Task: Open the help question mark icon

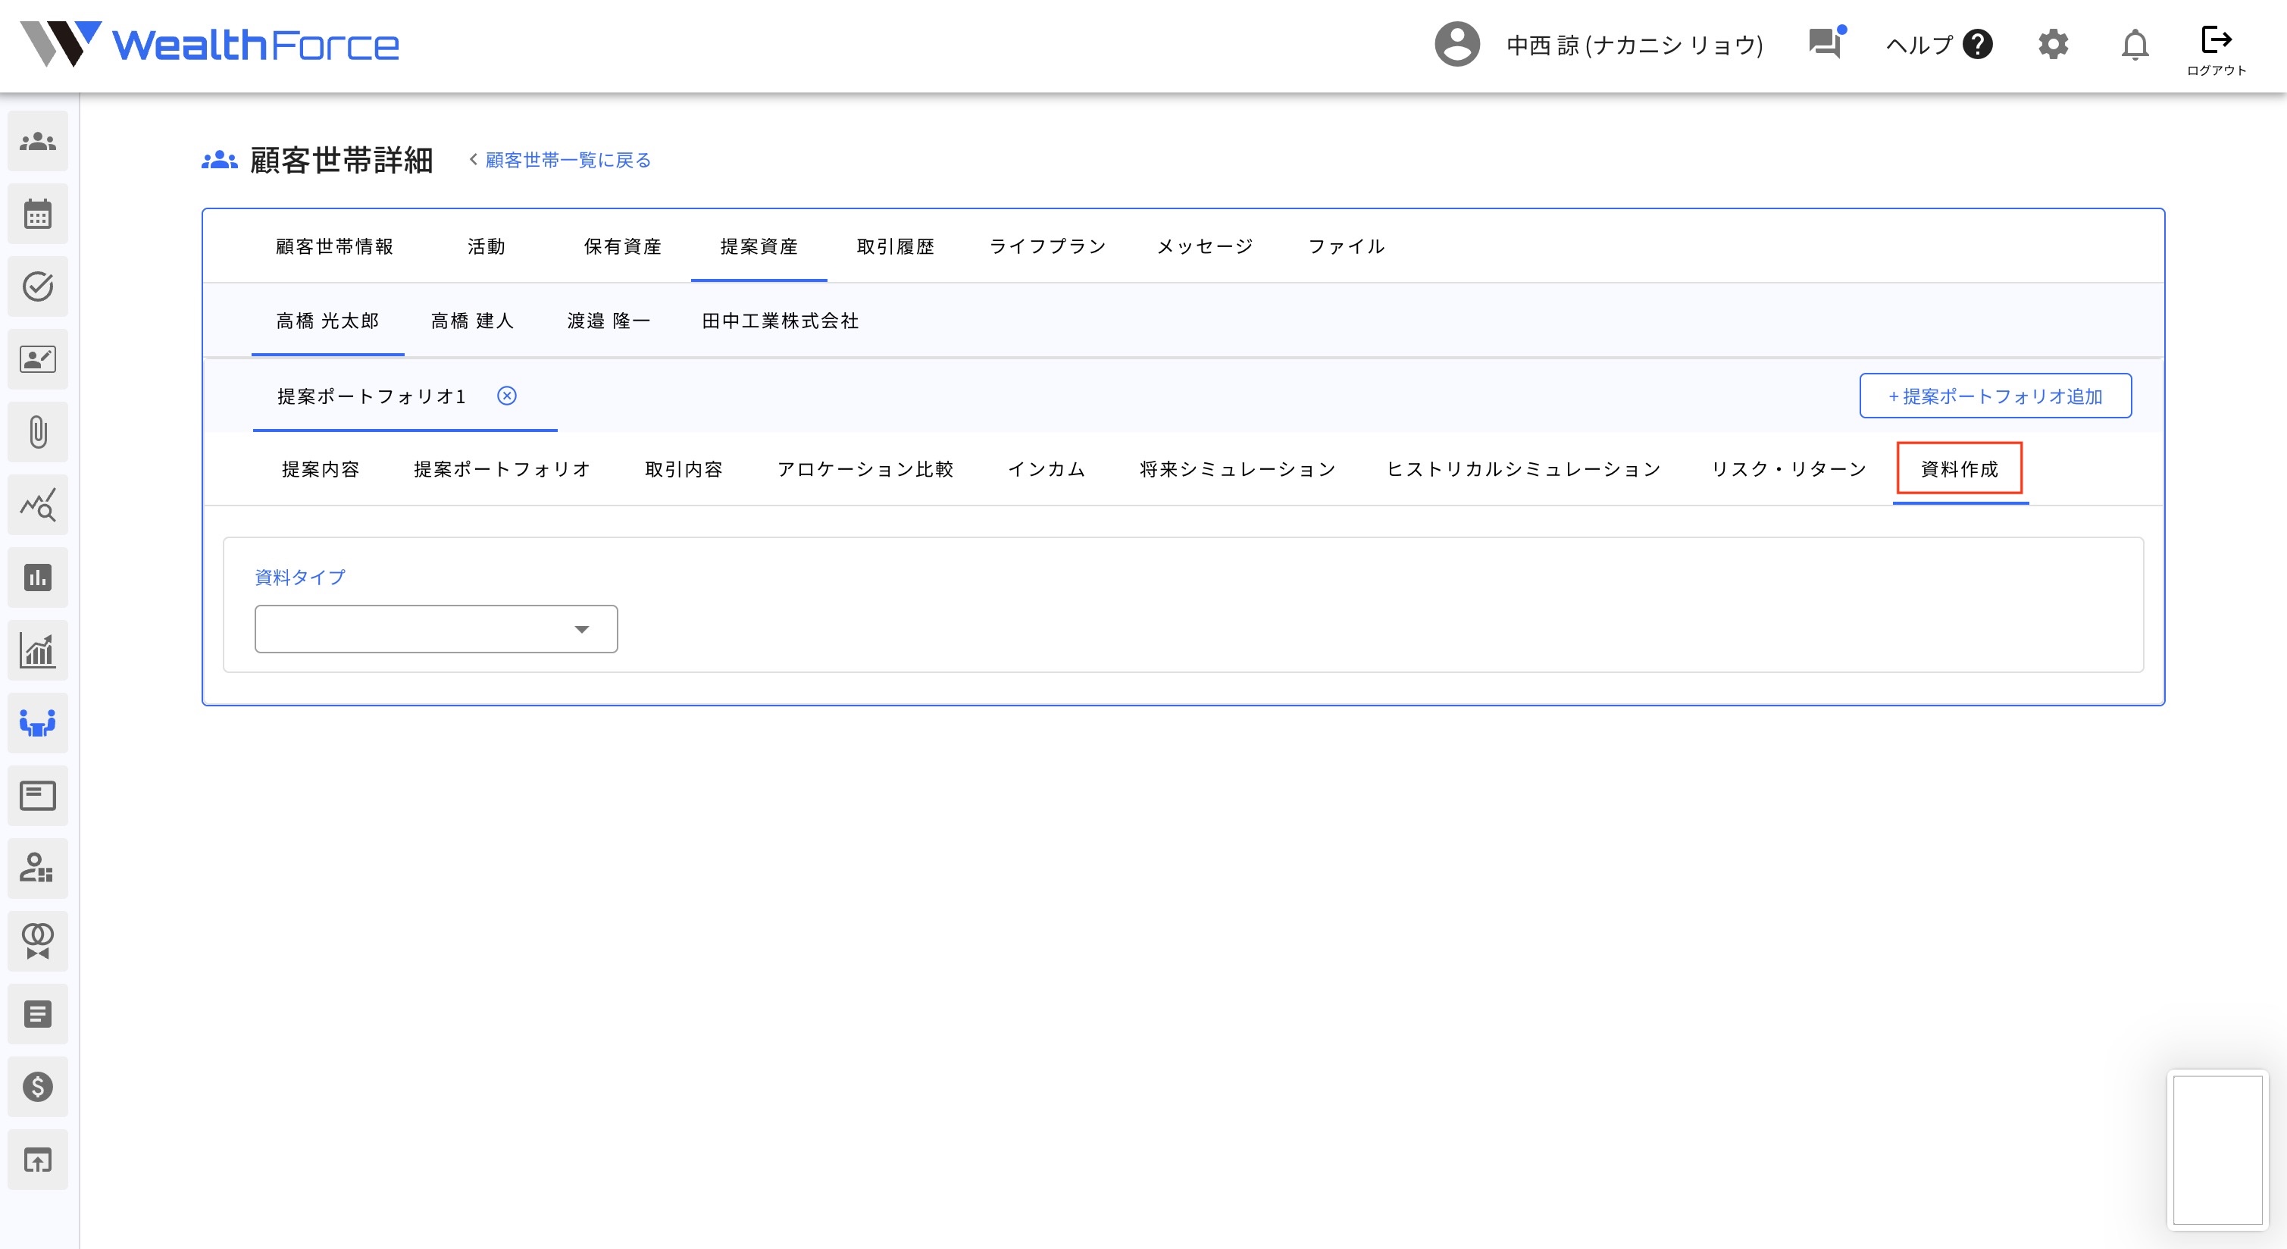Action: [x=1977, y=45]
